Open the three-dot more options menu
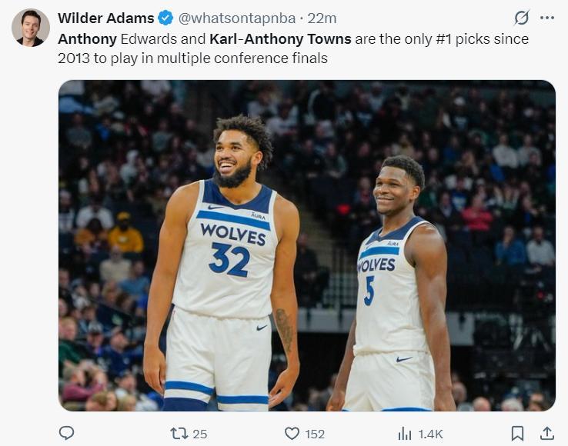The height and width of the screenshot is (446, 568). (x=546, y=18)
